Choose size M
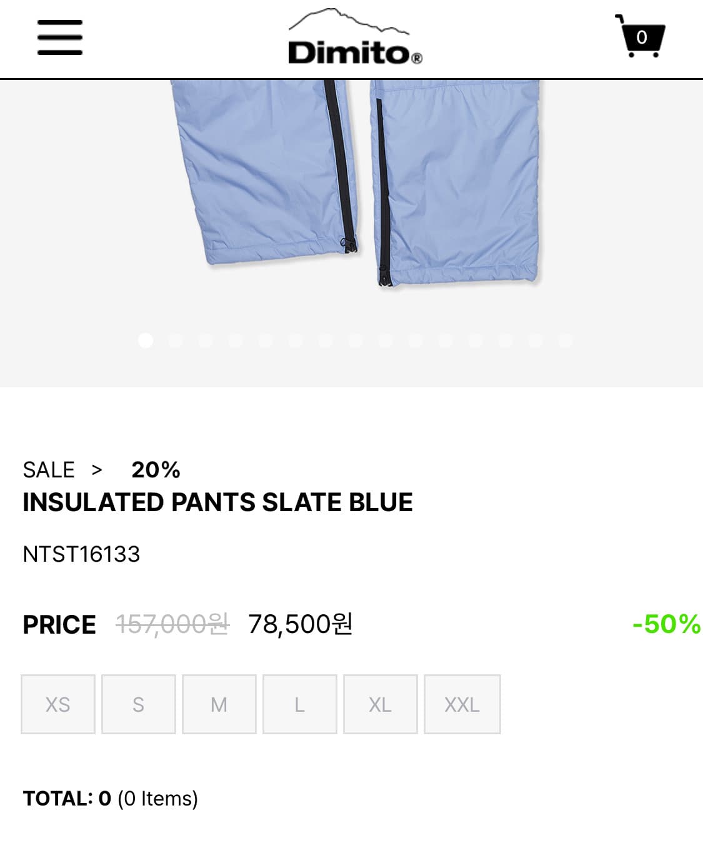Viewport: 703px width, 848px height. (219, 704)
